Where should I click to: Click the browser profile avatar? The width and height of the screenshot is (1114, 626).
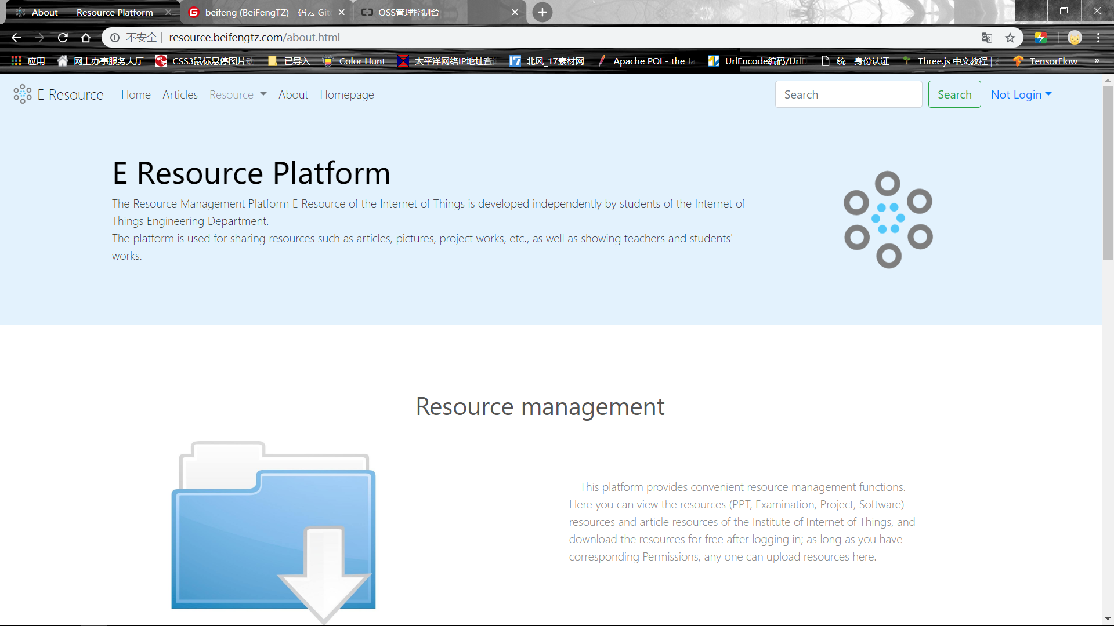(x=1075, y=37)
